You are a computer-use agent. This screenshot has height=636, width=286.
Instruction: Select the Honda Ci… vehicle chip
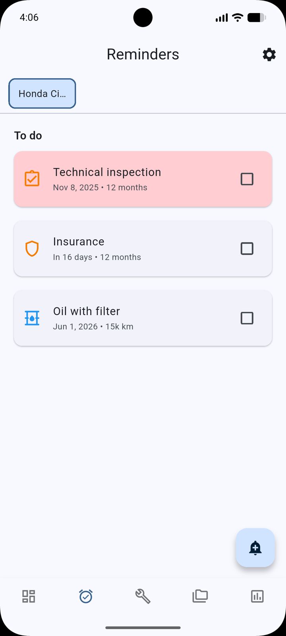[x=42, y=93]
